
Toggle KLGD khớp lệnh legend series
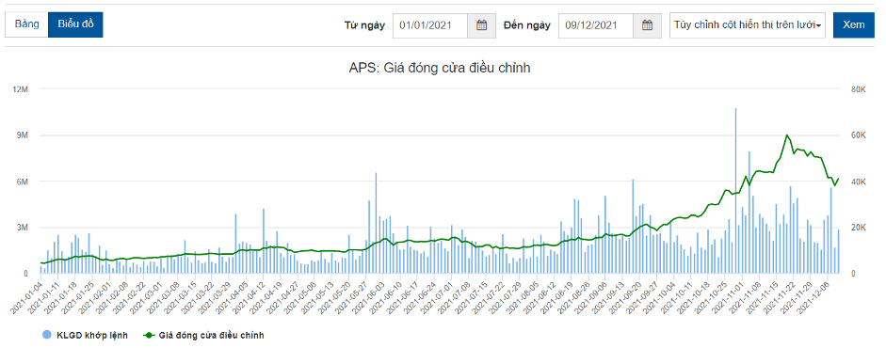click(x=86, y=335)
